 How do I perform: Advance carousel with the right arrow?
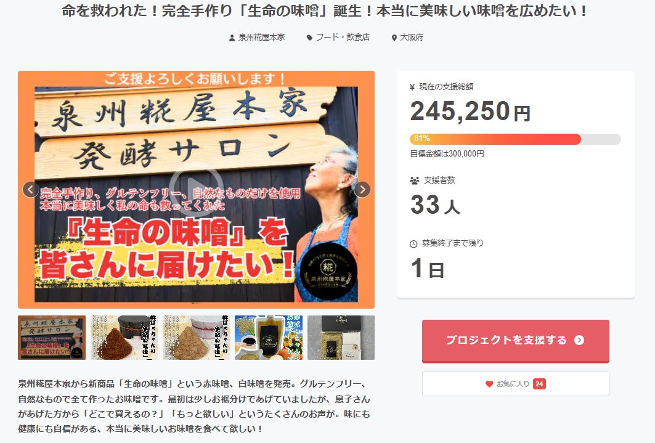coord(362,190)
